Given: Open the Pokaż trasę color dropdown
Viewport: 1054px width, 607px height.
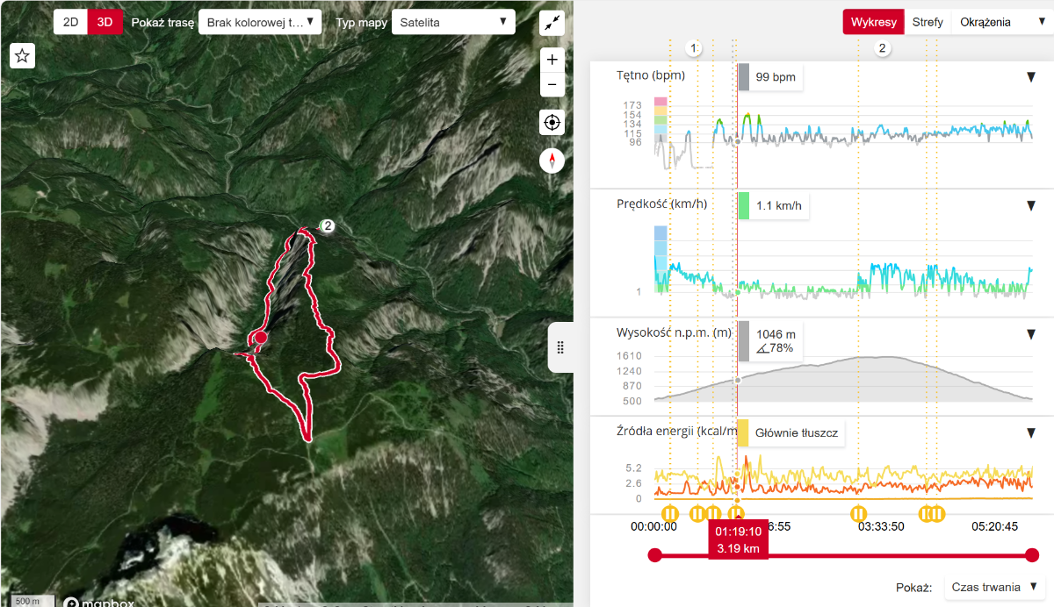Looking at the screenshot, I should pos(260,23).
